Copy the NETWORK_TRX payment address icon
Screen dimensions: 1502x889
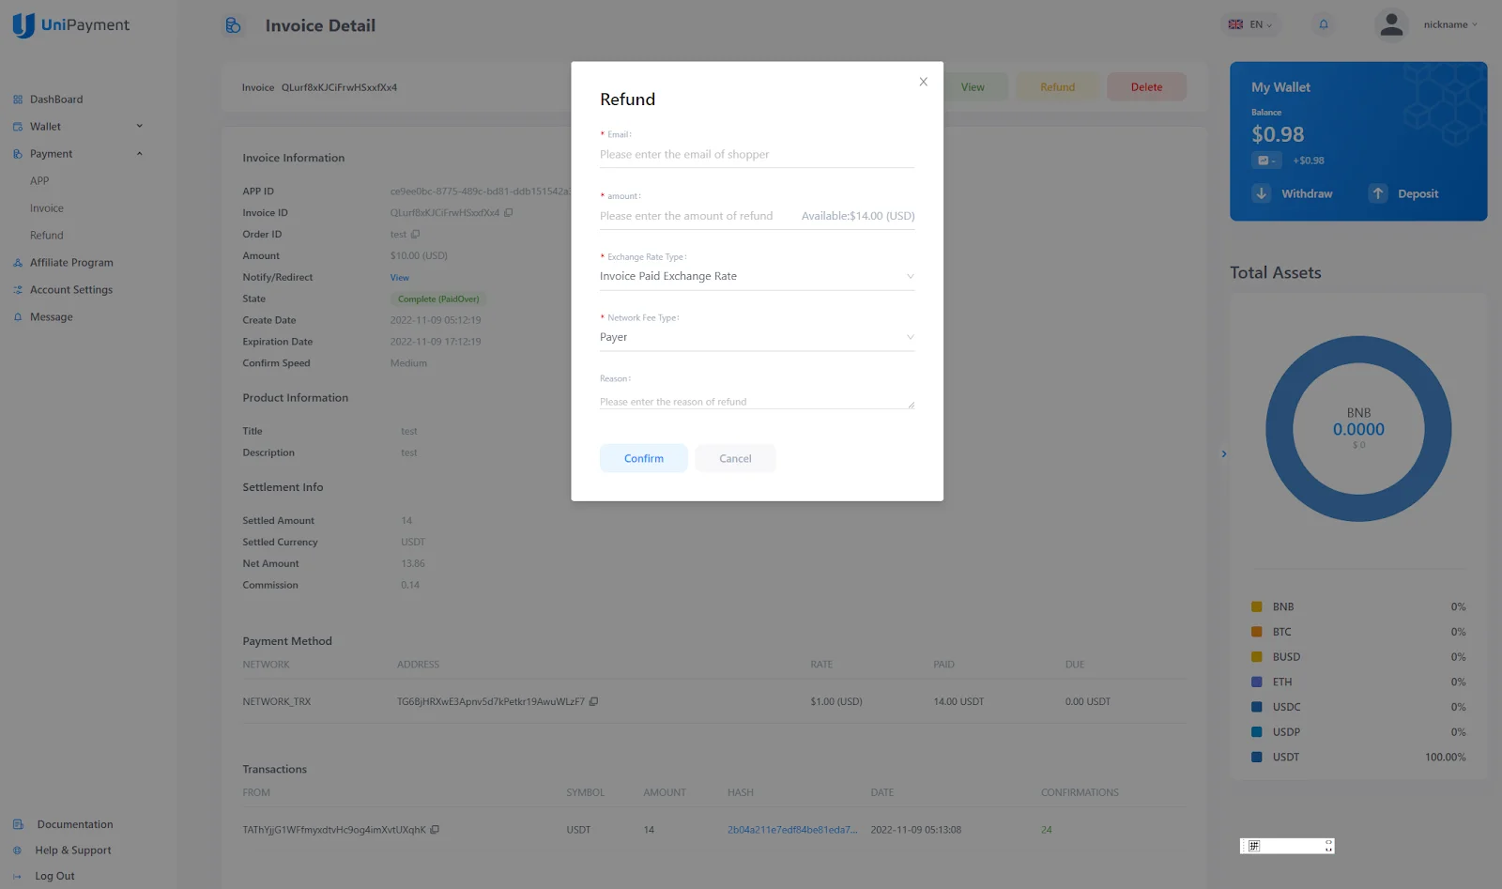[593, 701]
